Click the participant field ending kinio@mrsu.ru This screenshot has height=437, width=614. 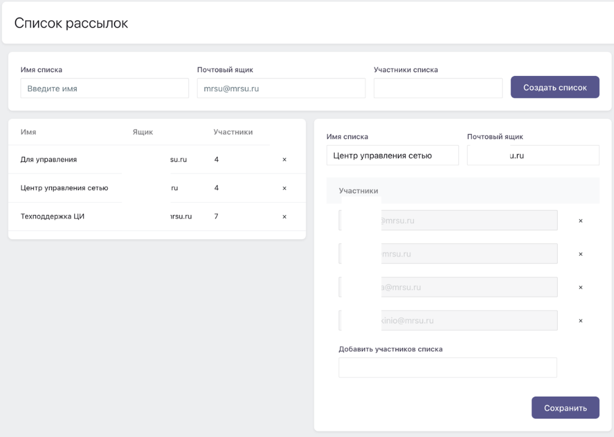tap(448, 320)
